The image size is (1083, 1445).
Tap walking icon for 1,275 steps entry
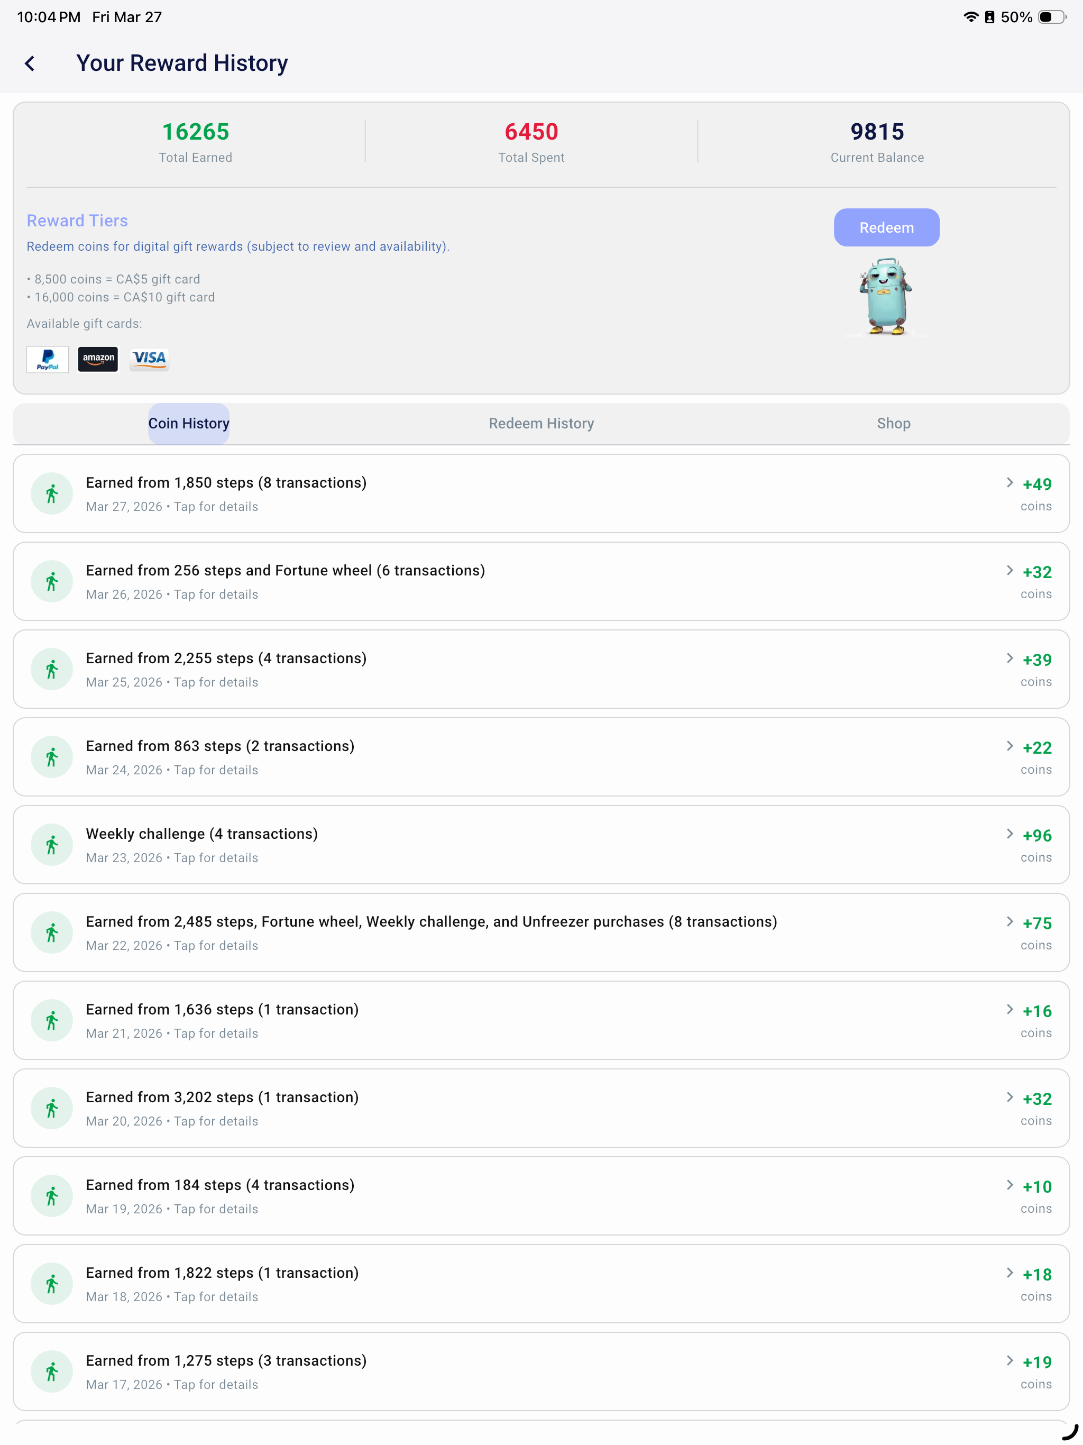[x=52, y=1372]
